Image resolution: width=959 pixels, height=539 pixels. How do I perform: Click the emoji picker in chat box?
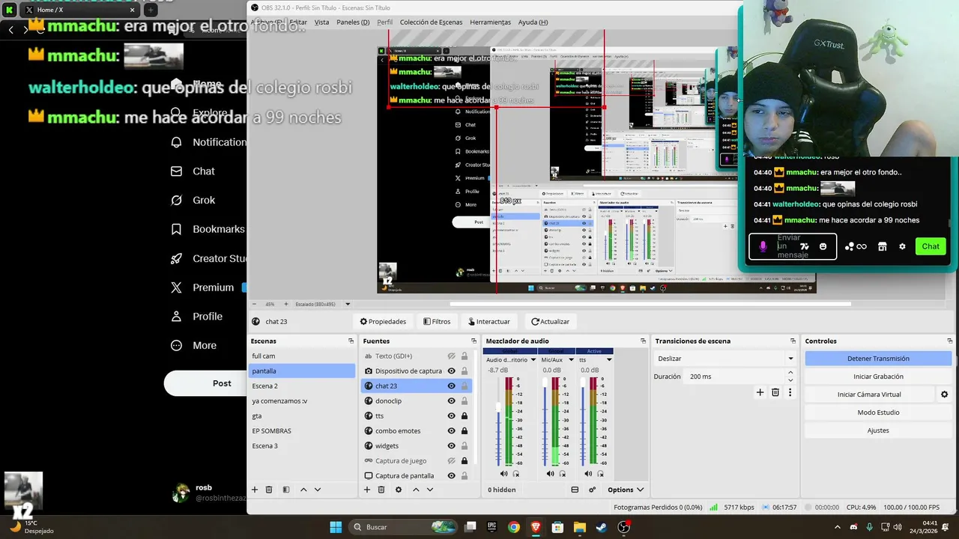[x=823, y=246]
